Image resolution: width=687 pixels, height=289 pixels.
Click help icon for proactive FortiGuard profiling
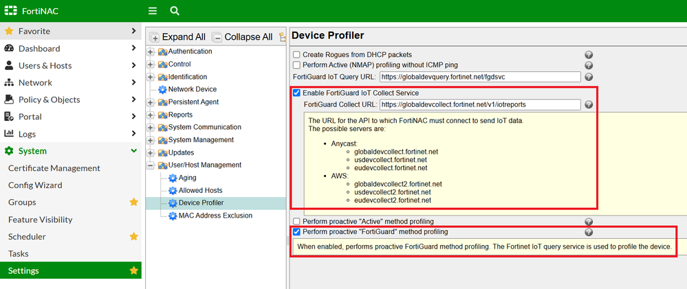click(589, 233)
